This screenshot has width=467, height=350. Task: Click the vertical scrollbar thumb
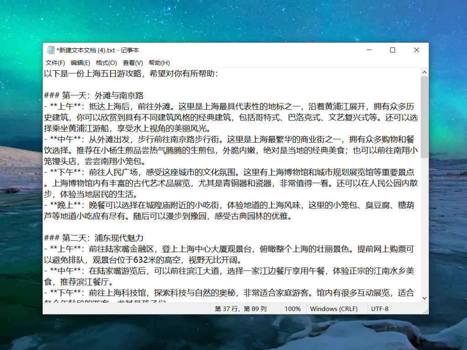[x=425, y=117]
